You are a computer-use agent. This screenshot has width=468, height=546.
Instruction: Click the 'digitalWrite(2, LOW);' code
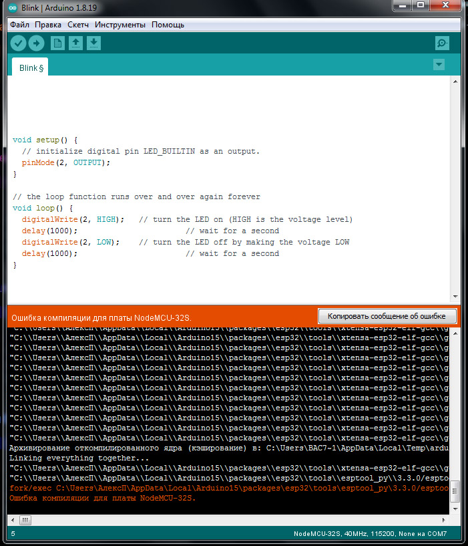[x=71, y=242]
